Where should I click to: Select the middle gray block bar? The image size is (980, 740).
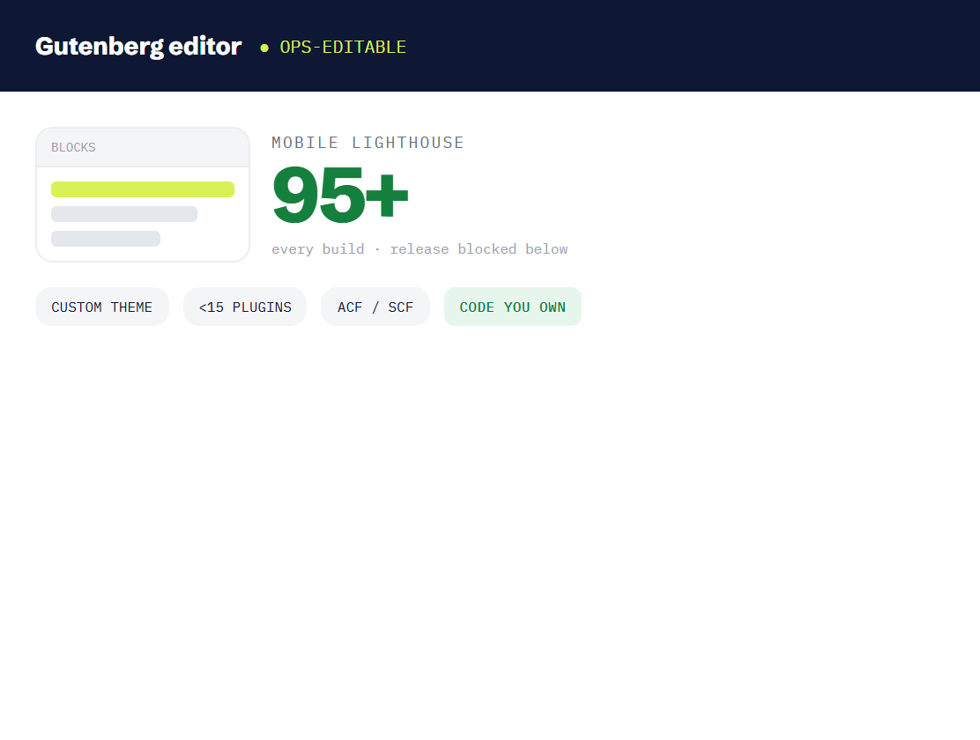tap(124, 214)
